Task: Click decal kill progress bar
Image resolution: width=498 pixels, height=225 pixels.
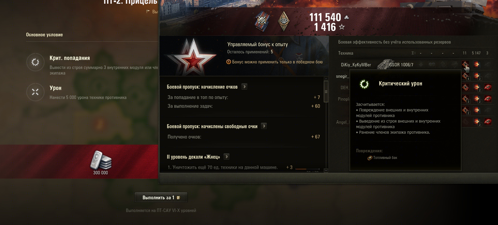Action: tap(307, 169)
